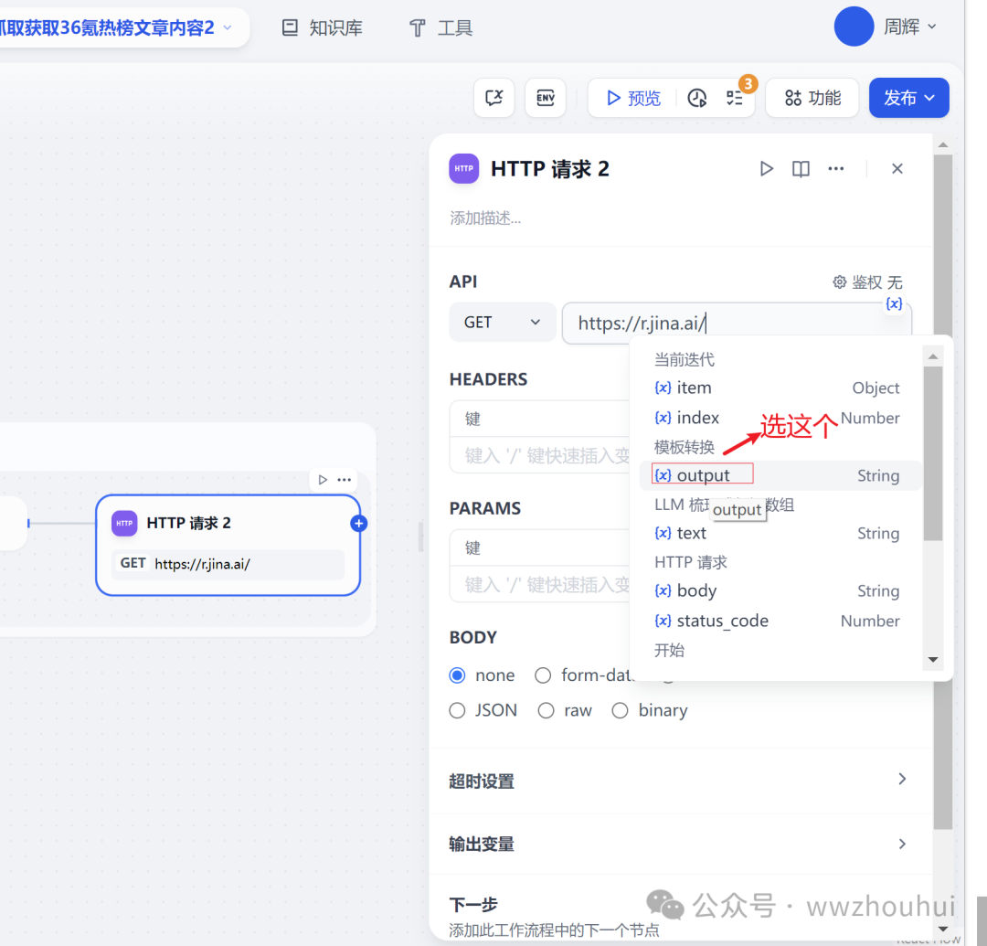Click the gear icon beside 鉴权
Screen dimensions: 987x946
(x=839, y=282)
